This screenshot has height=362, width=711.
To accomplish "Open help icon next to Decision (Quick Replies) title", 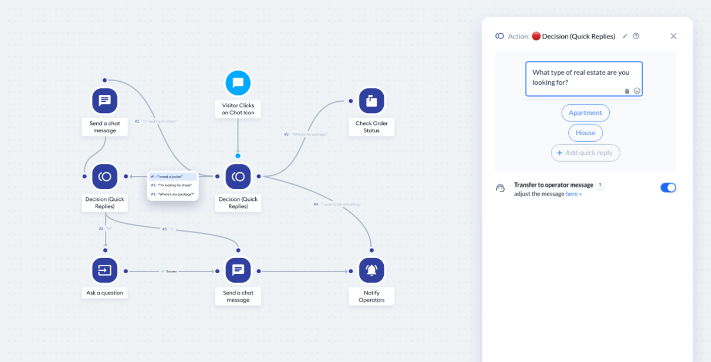I will click(636, 36).
